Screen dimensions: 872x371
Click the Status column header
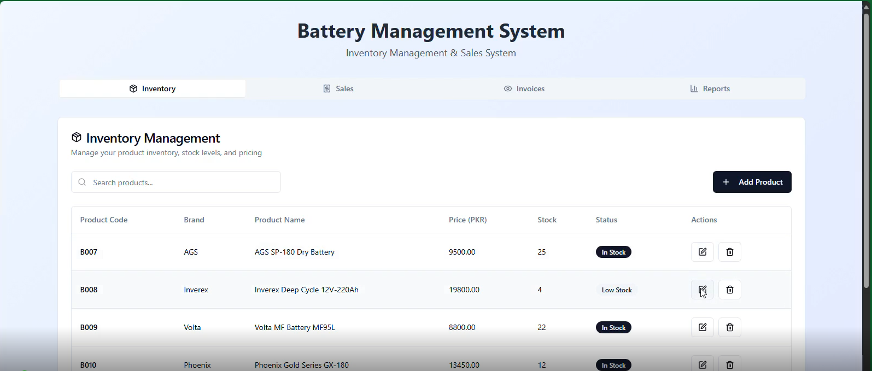606,220
